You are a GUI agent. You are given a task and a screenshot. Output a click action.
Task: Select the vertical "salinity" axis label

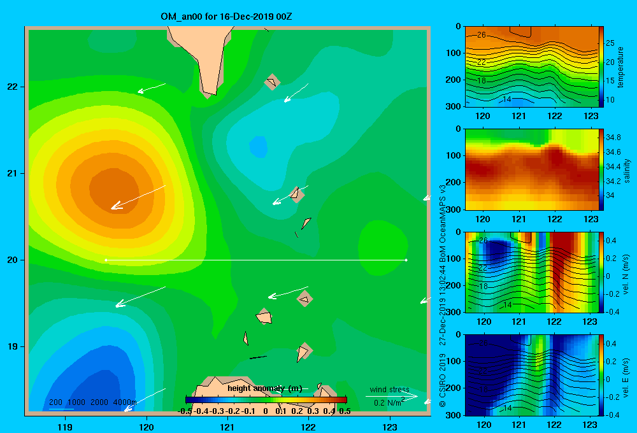click(627, 171)
